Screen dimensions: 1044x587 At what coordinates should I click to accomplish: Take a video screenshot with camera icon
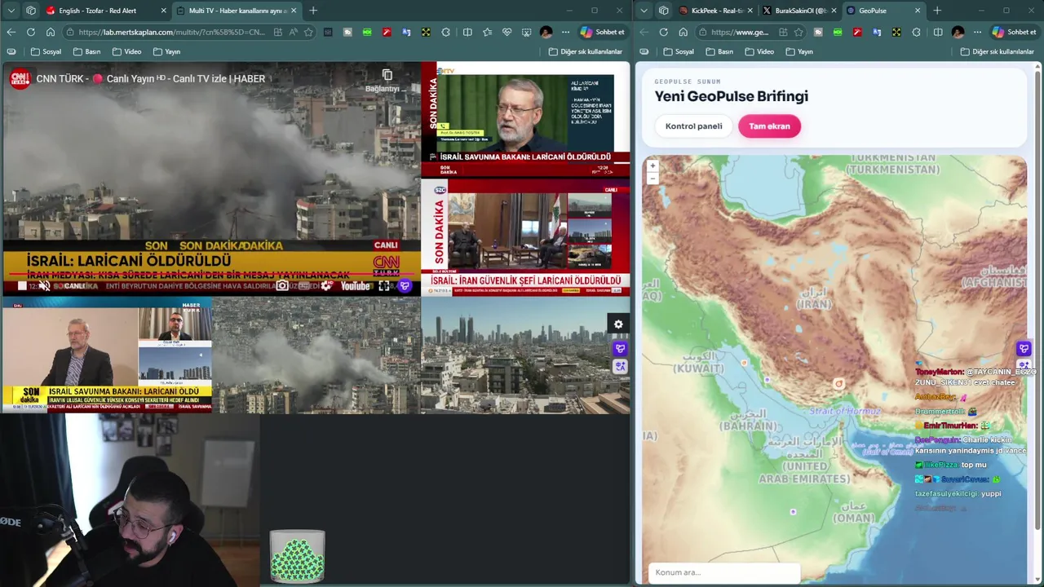click(x=282, y=285)
